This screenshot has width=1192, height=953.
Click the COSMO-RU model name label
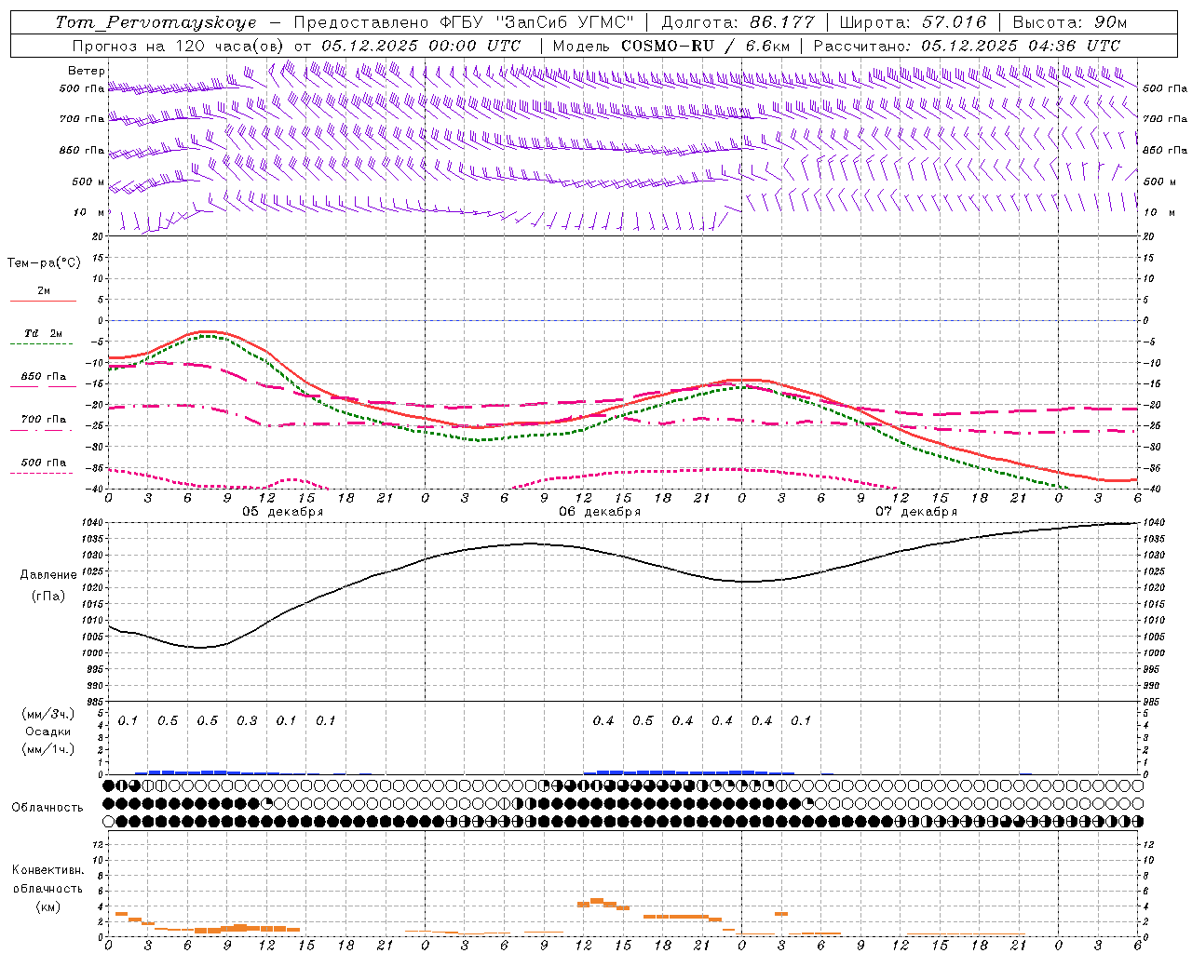(x=661, y=46)
